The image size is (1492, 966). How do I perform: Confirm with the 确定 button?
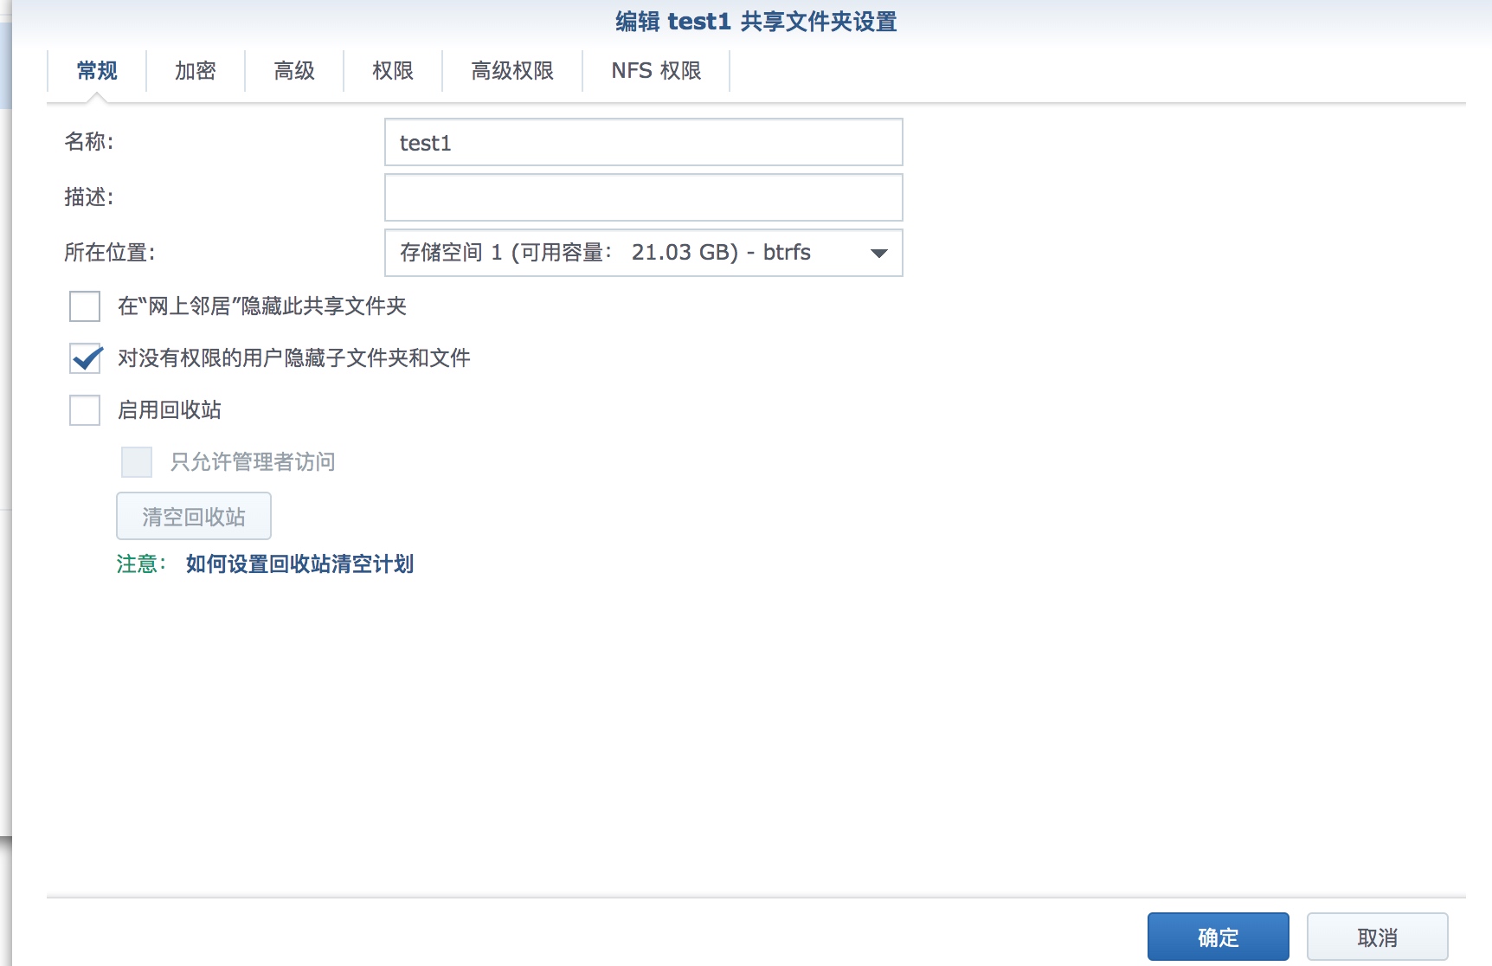pyautogui.click(x=1218, y=937)
